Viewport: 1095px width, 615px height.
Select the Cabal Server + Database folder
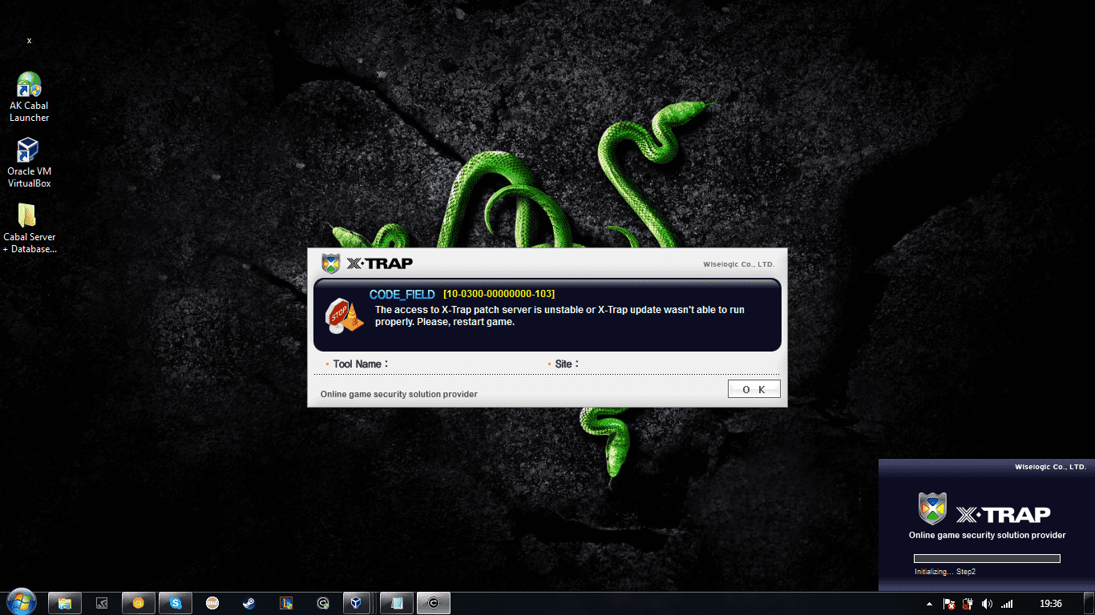(x=29, y=228)
